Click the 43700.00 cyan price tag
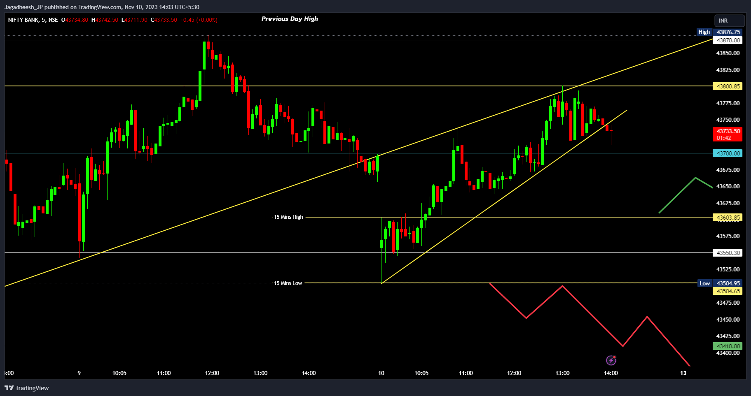 pyautogui.click(x=728, y=153)
